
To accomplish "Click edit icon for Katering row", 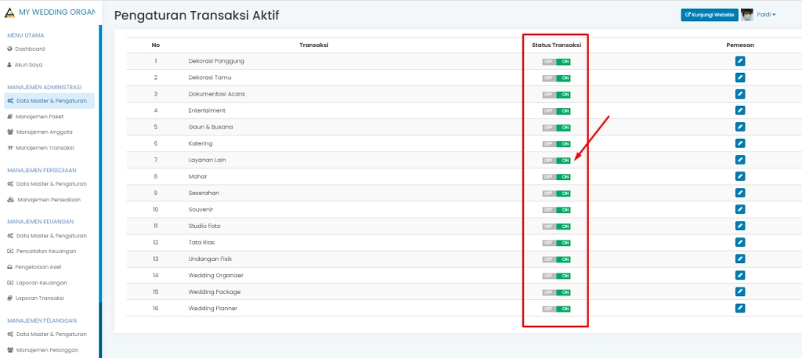I will click(740, 143).
